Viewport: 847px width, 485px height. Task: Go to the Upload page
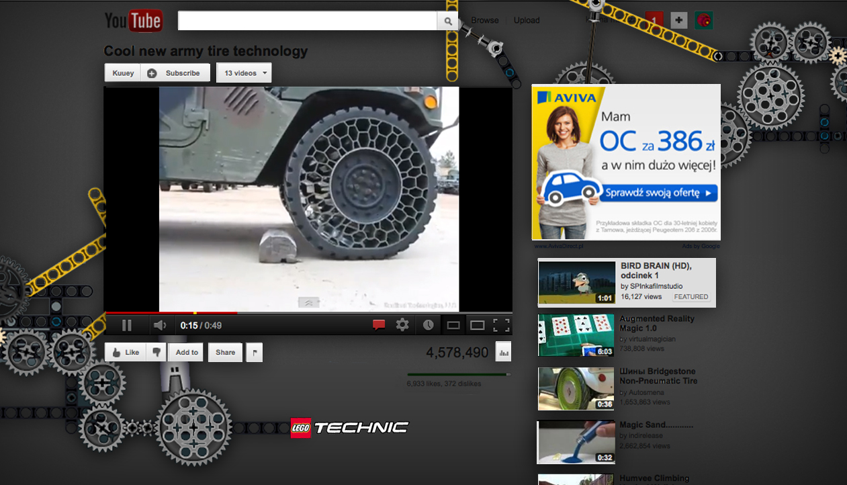click(527, 20)
